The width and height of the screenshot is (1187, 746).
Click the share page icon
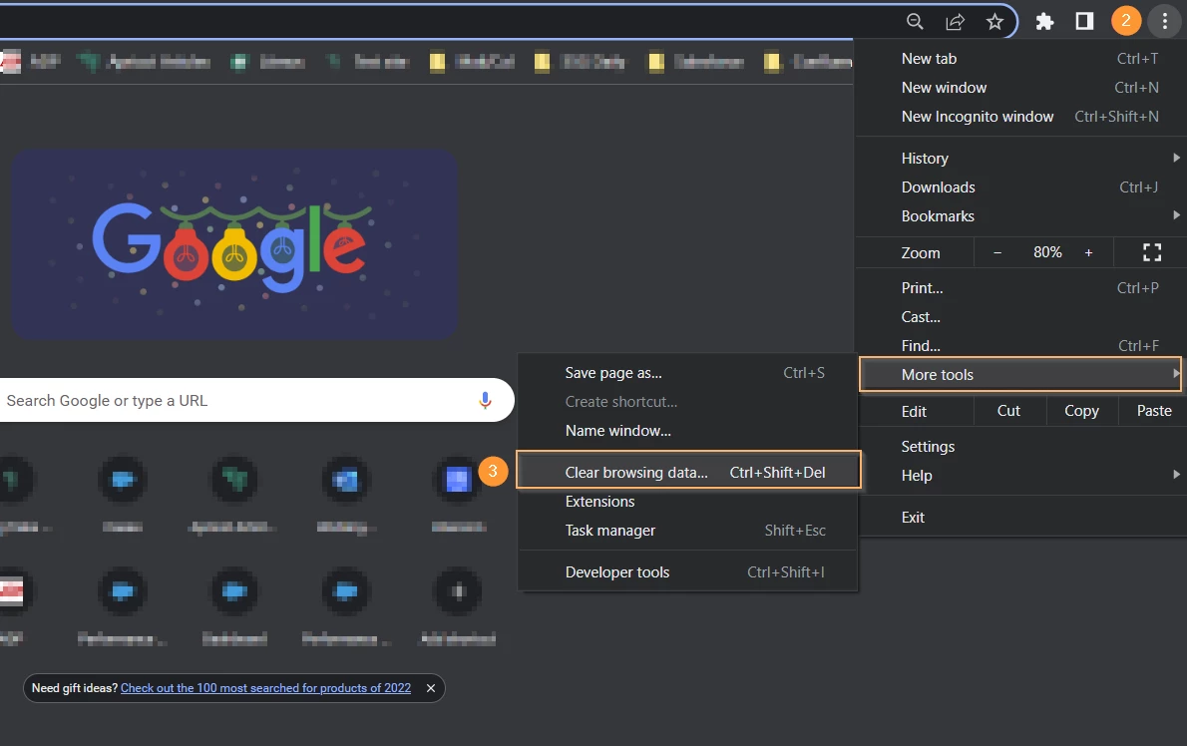956,21
